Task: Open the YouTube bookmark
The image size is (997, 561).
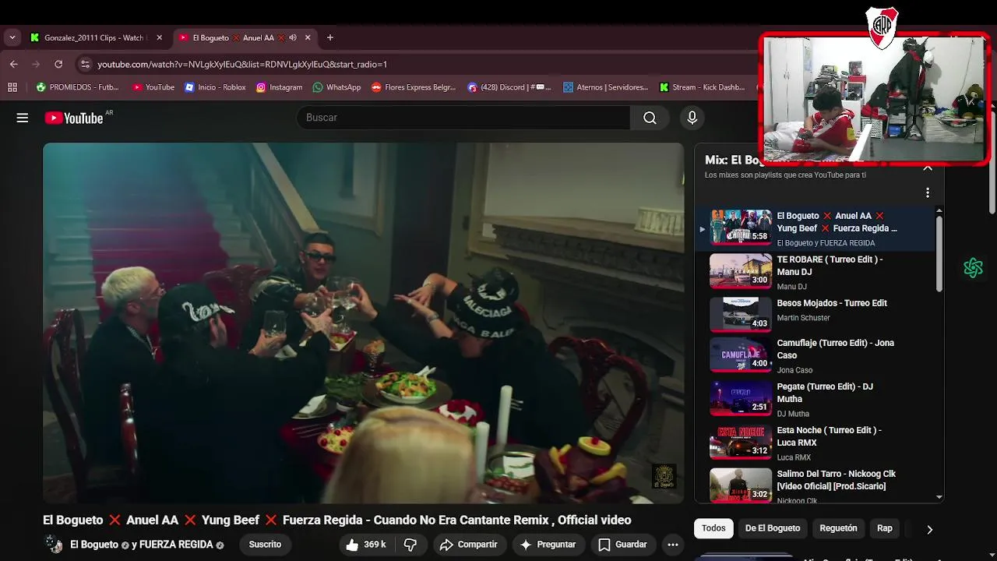Action: pyautogui.click(x=153, y=87)
